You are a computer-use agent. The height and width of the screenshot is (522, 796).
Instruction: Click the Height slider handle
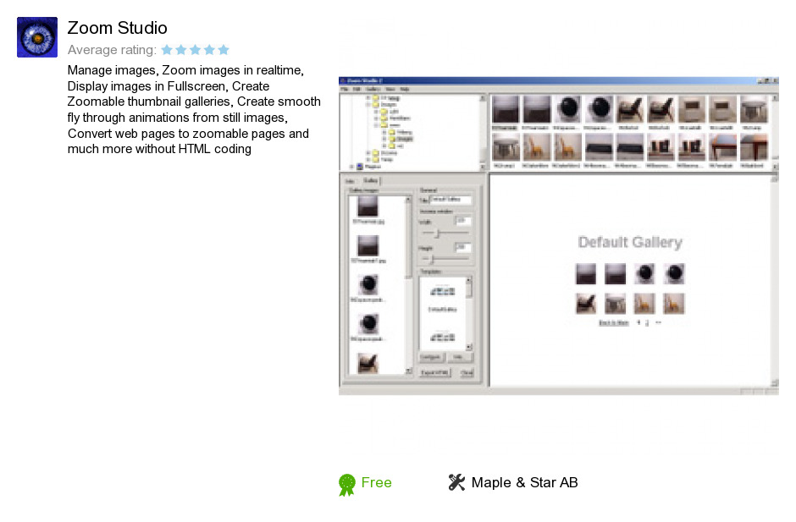[432, 259]
